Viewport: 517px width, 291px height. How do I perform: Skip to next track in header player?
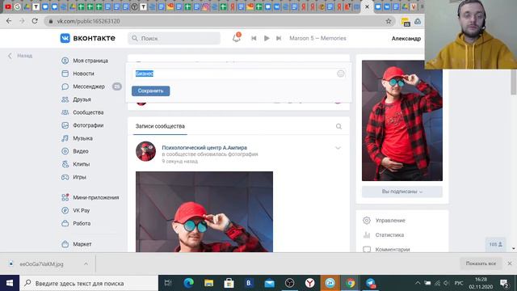279,38
